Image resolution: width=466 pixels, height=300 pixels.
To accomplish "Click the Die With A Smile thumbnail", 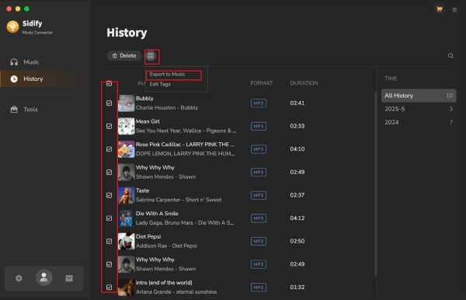I will [127, 218].
